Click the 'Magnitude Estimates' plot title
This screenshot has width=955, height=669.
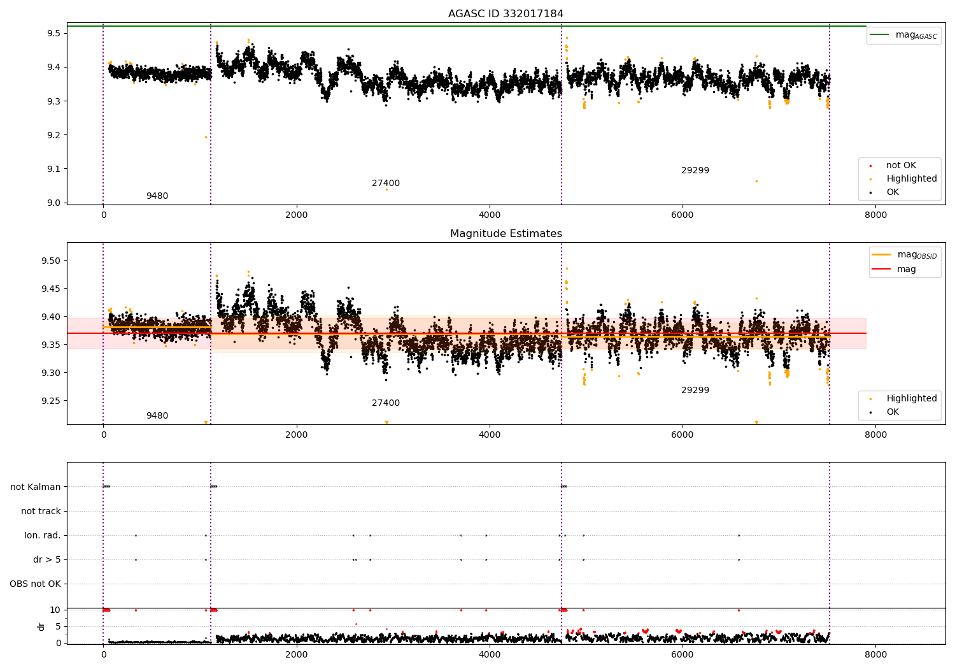click(506, 234)
